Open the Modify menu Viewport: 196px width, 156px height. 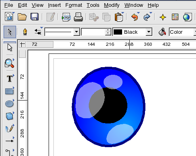click(x=112, y=5)
